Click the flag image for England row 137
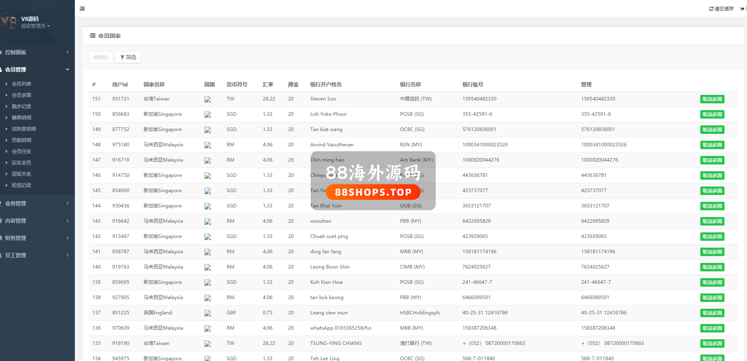 pyautogui.click(x=208, y=313)
